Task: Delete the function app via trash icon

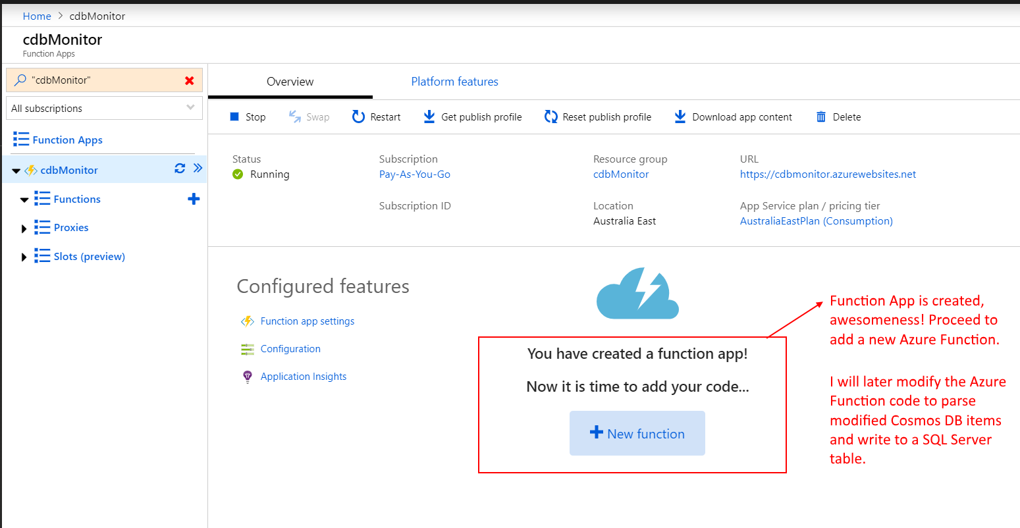Action: 821,117
